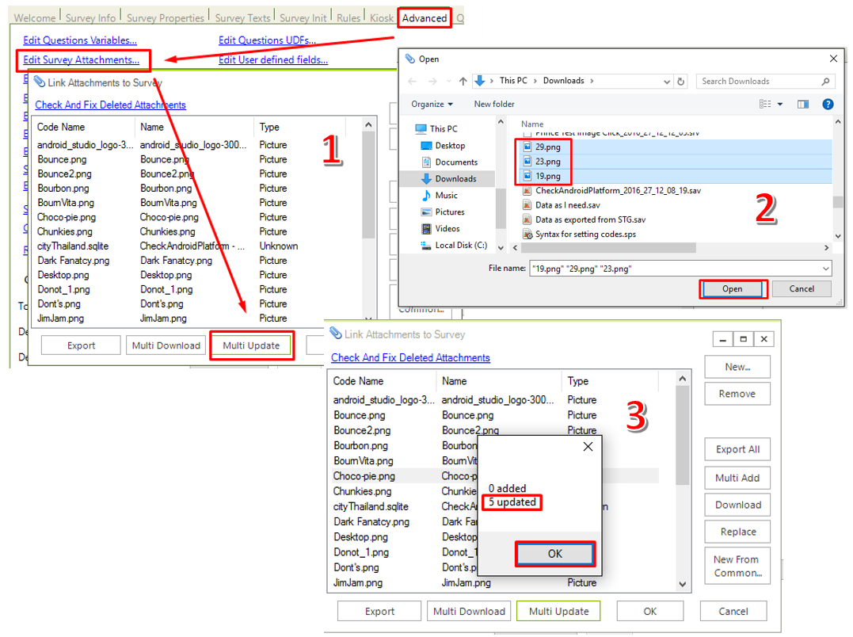
Task: Click Export button in first attachments dialog
Action: coord(81,345)
